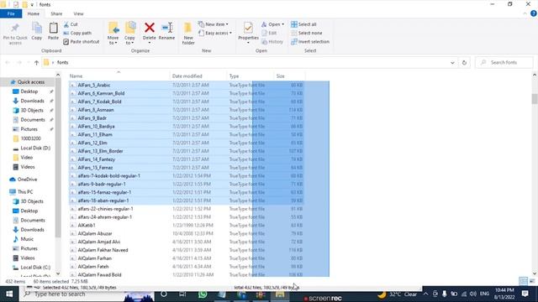Open the 100D3200 folder in sidebar

(x=30, y=138)
